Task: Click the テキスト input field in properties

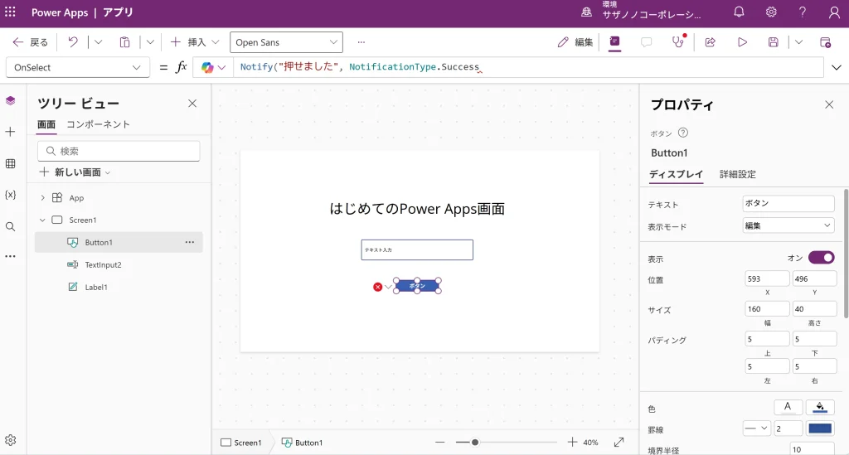Action: pos(788,204)
